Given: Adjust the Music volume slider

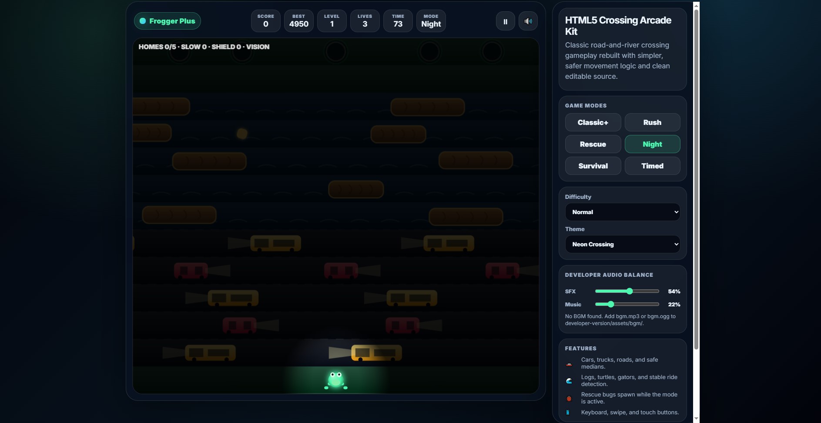Looking at the screenshot, I should (x=627, y=304).
